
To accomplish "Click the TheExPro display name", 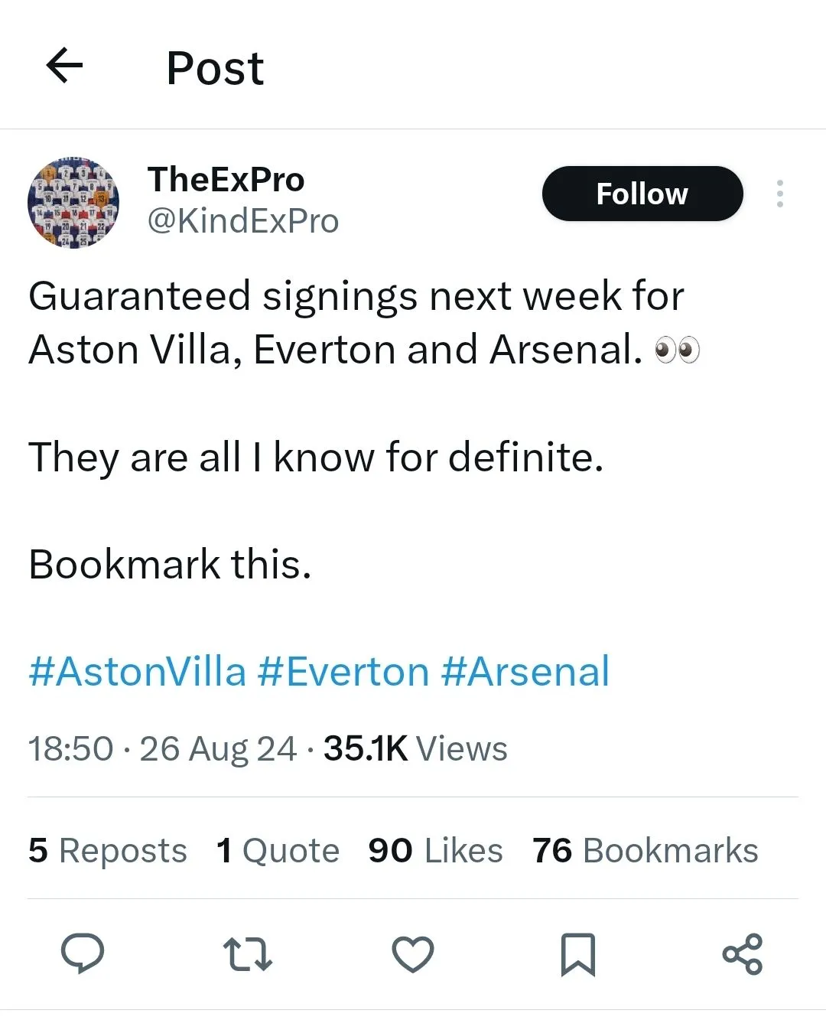I will [x=226, y=180].
